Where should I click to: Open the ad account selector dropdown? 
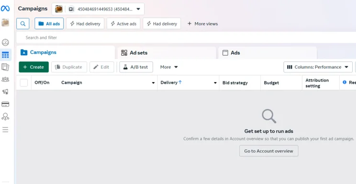point(98,9)
